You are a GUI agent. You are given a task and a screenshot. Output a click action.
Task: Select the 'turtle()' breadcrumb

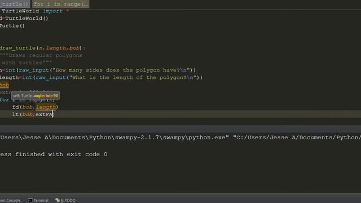click(x=15, y=4)
